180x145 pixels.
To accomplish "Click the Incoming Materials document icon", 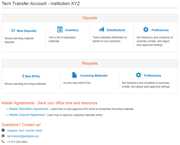I will coord(74,75).
